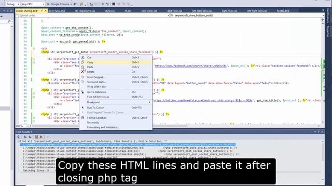
Task: Click the search magnifier in left panel
Action: [x=9, y=21]
